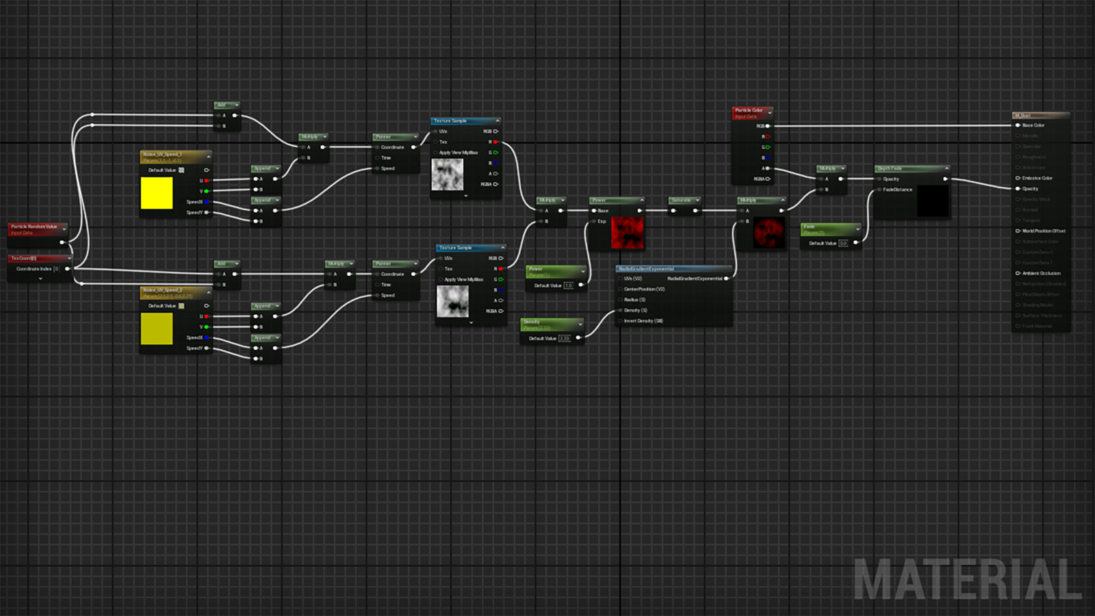Click the lower Texture Sample noise thumbnail
1095x616 pixels.
(x=452, y=302)
